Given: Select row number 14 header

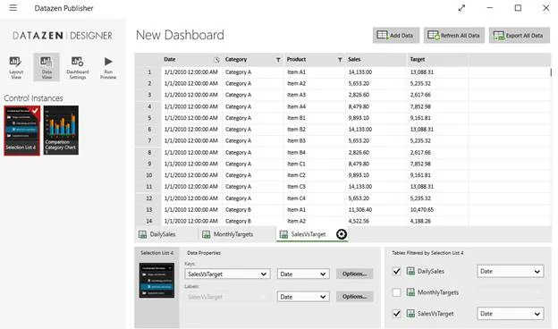Looking at the screenshot, I should [148, 221].
